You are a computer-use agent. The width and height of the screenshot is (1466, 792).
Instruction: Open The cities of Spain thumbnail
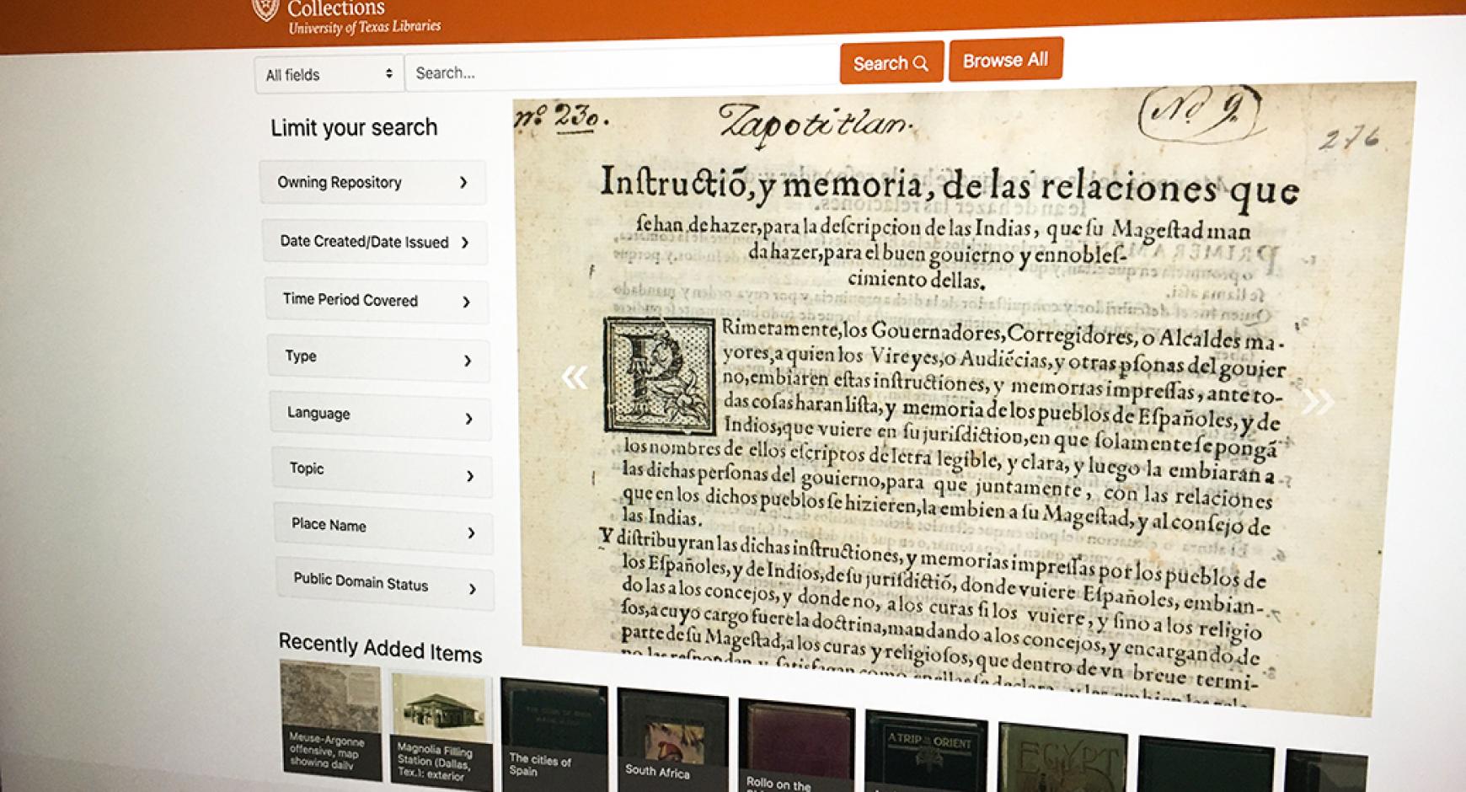[x=554, y=735]
